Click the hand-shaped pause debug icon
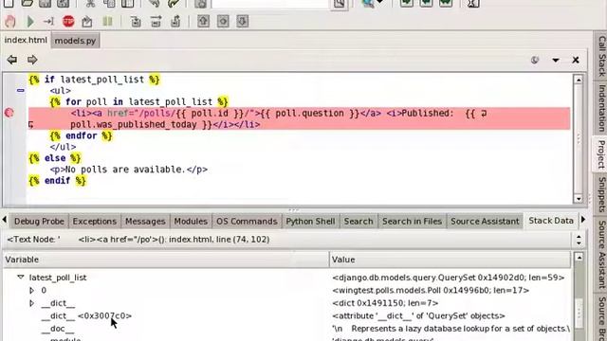 tap(10, 21)
